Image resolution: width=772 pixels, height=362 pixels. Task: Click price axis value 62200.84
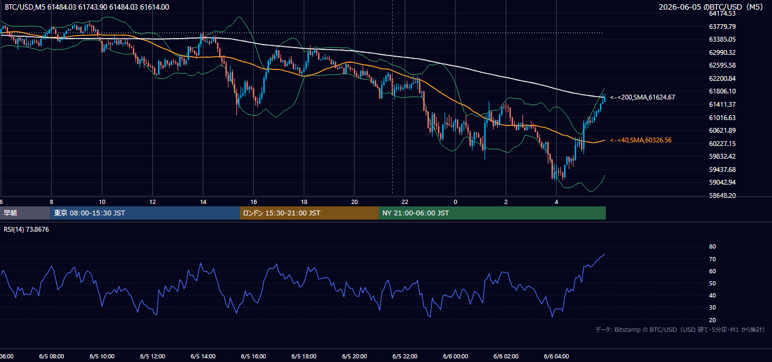tap(722, 78)
